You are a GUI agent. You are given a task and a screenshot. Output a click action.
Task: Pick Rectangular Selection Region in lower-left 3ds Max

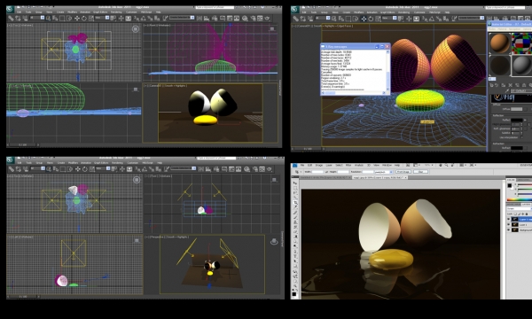click(63, 169)
